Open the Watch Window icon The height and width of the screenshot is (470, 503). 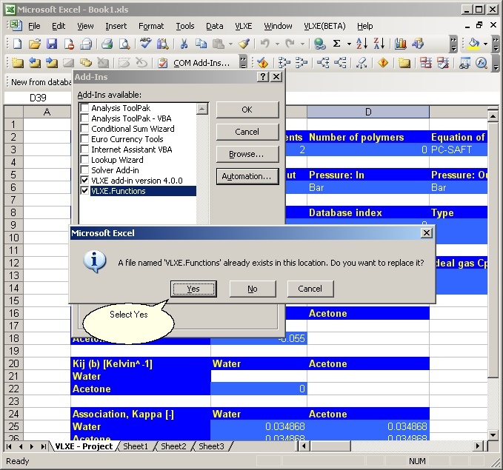coord(464,63)
